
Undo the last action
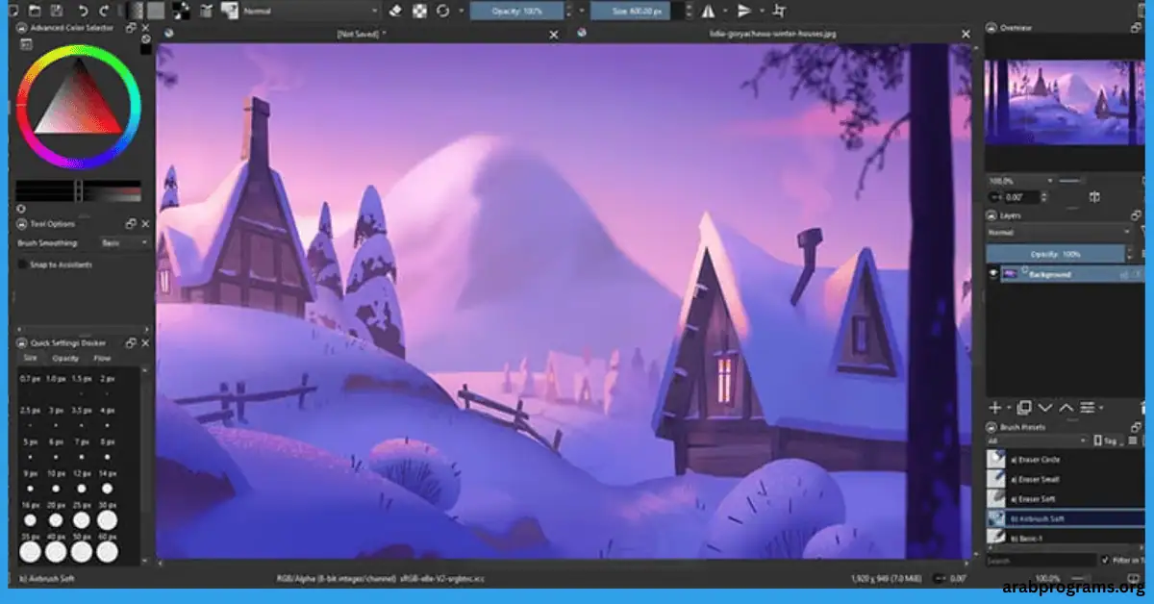pyautogui.click(x=82, y=11)
